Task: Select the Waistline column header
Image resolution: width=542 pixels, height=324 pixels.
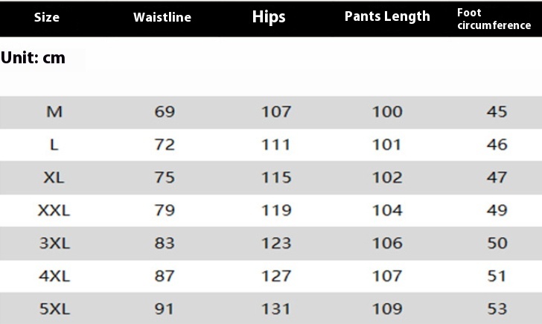Action: (162, 18)
